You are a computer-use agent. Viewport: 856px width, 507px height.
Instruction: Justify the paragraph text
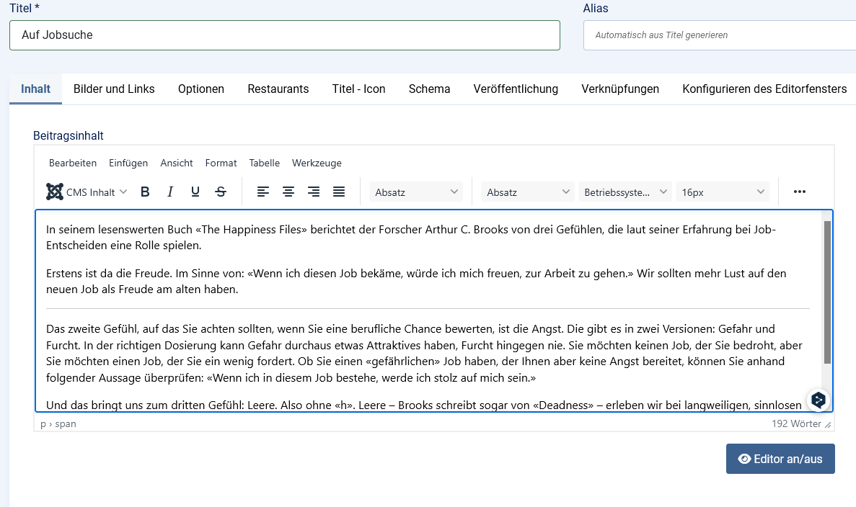click(x=339, y=192)
